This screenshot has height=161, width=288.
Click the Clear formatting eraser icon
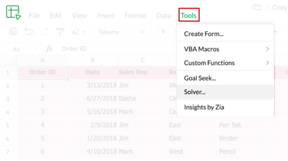tap(76, 32)
